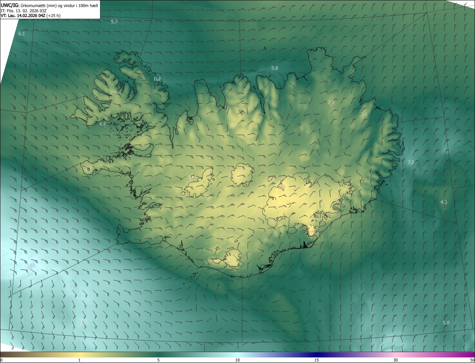Select the 4.4 precipitation value label
Image resolution: width=475 pixels, height=363 pixels.
click(102, 124)
